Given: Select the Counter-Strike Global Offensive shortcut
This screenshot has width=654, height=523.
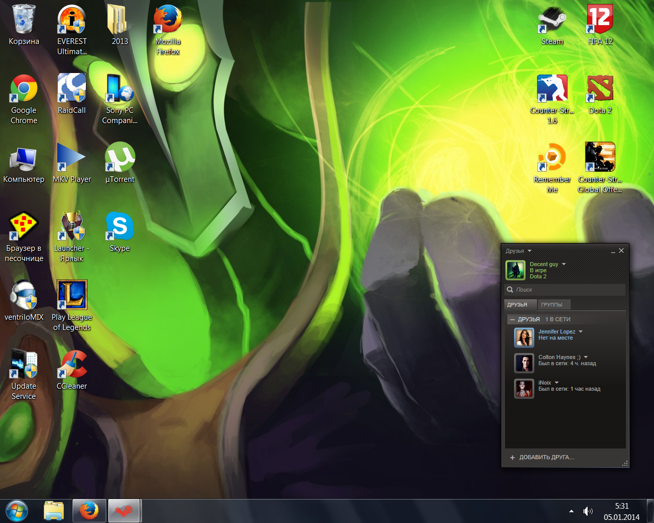Looking at the screenshot, I should pos(600,157).
